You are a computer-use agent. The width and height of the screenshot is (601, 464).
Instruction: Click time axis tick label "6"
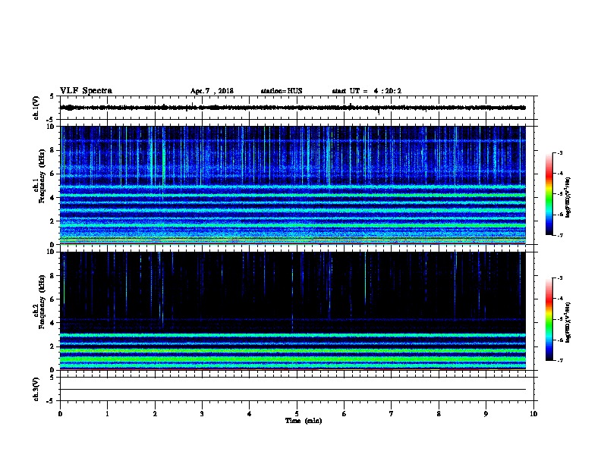tap(345, 414)
